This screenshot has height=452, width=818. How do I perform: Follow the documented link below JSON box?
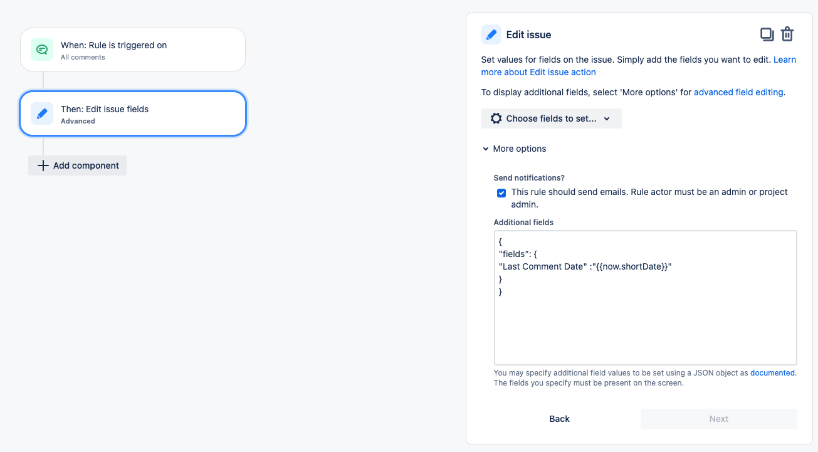click(773, 372)
